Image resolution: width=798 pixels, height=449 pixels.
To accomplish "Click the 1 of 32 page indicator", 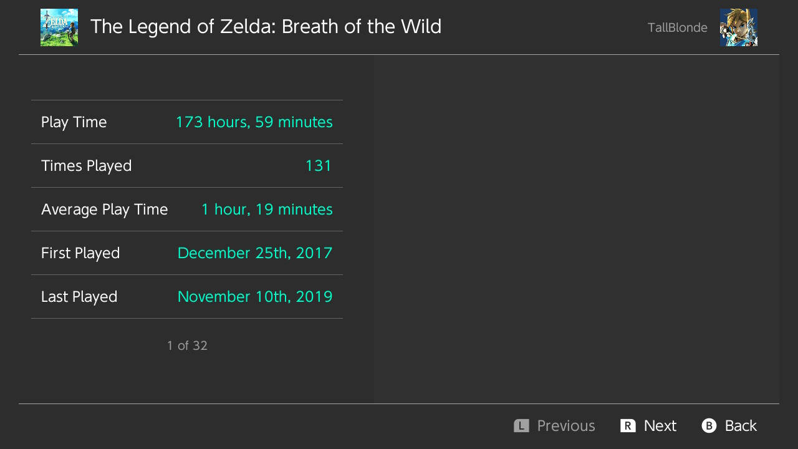I will click(x=187, y=345).
